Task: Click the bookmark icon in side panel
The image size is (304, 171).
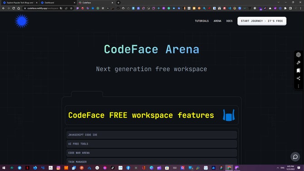Action: pos(298,70)
